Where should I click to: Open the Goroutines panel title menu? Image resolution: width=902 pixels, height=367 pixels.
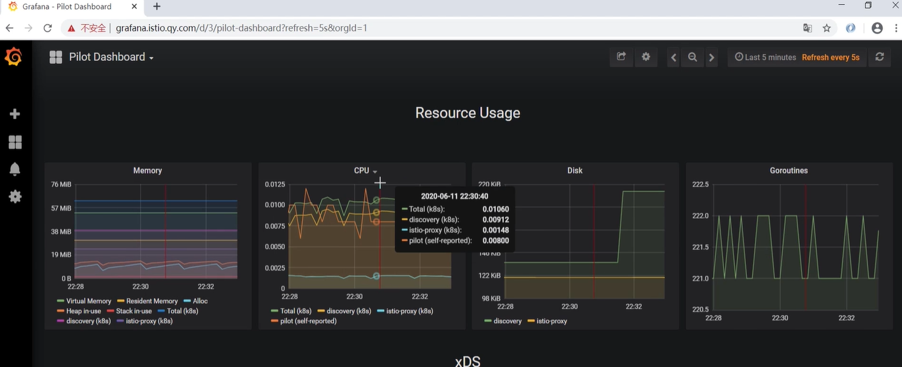(789, 171)
